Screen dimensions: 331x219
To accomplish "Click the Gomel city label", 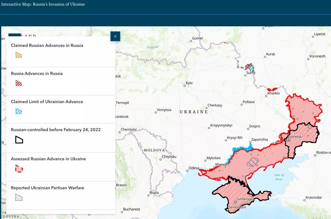I will click(197, 38).
